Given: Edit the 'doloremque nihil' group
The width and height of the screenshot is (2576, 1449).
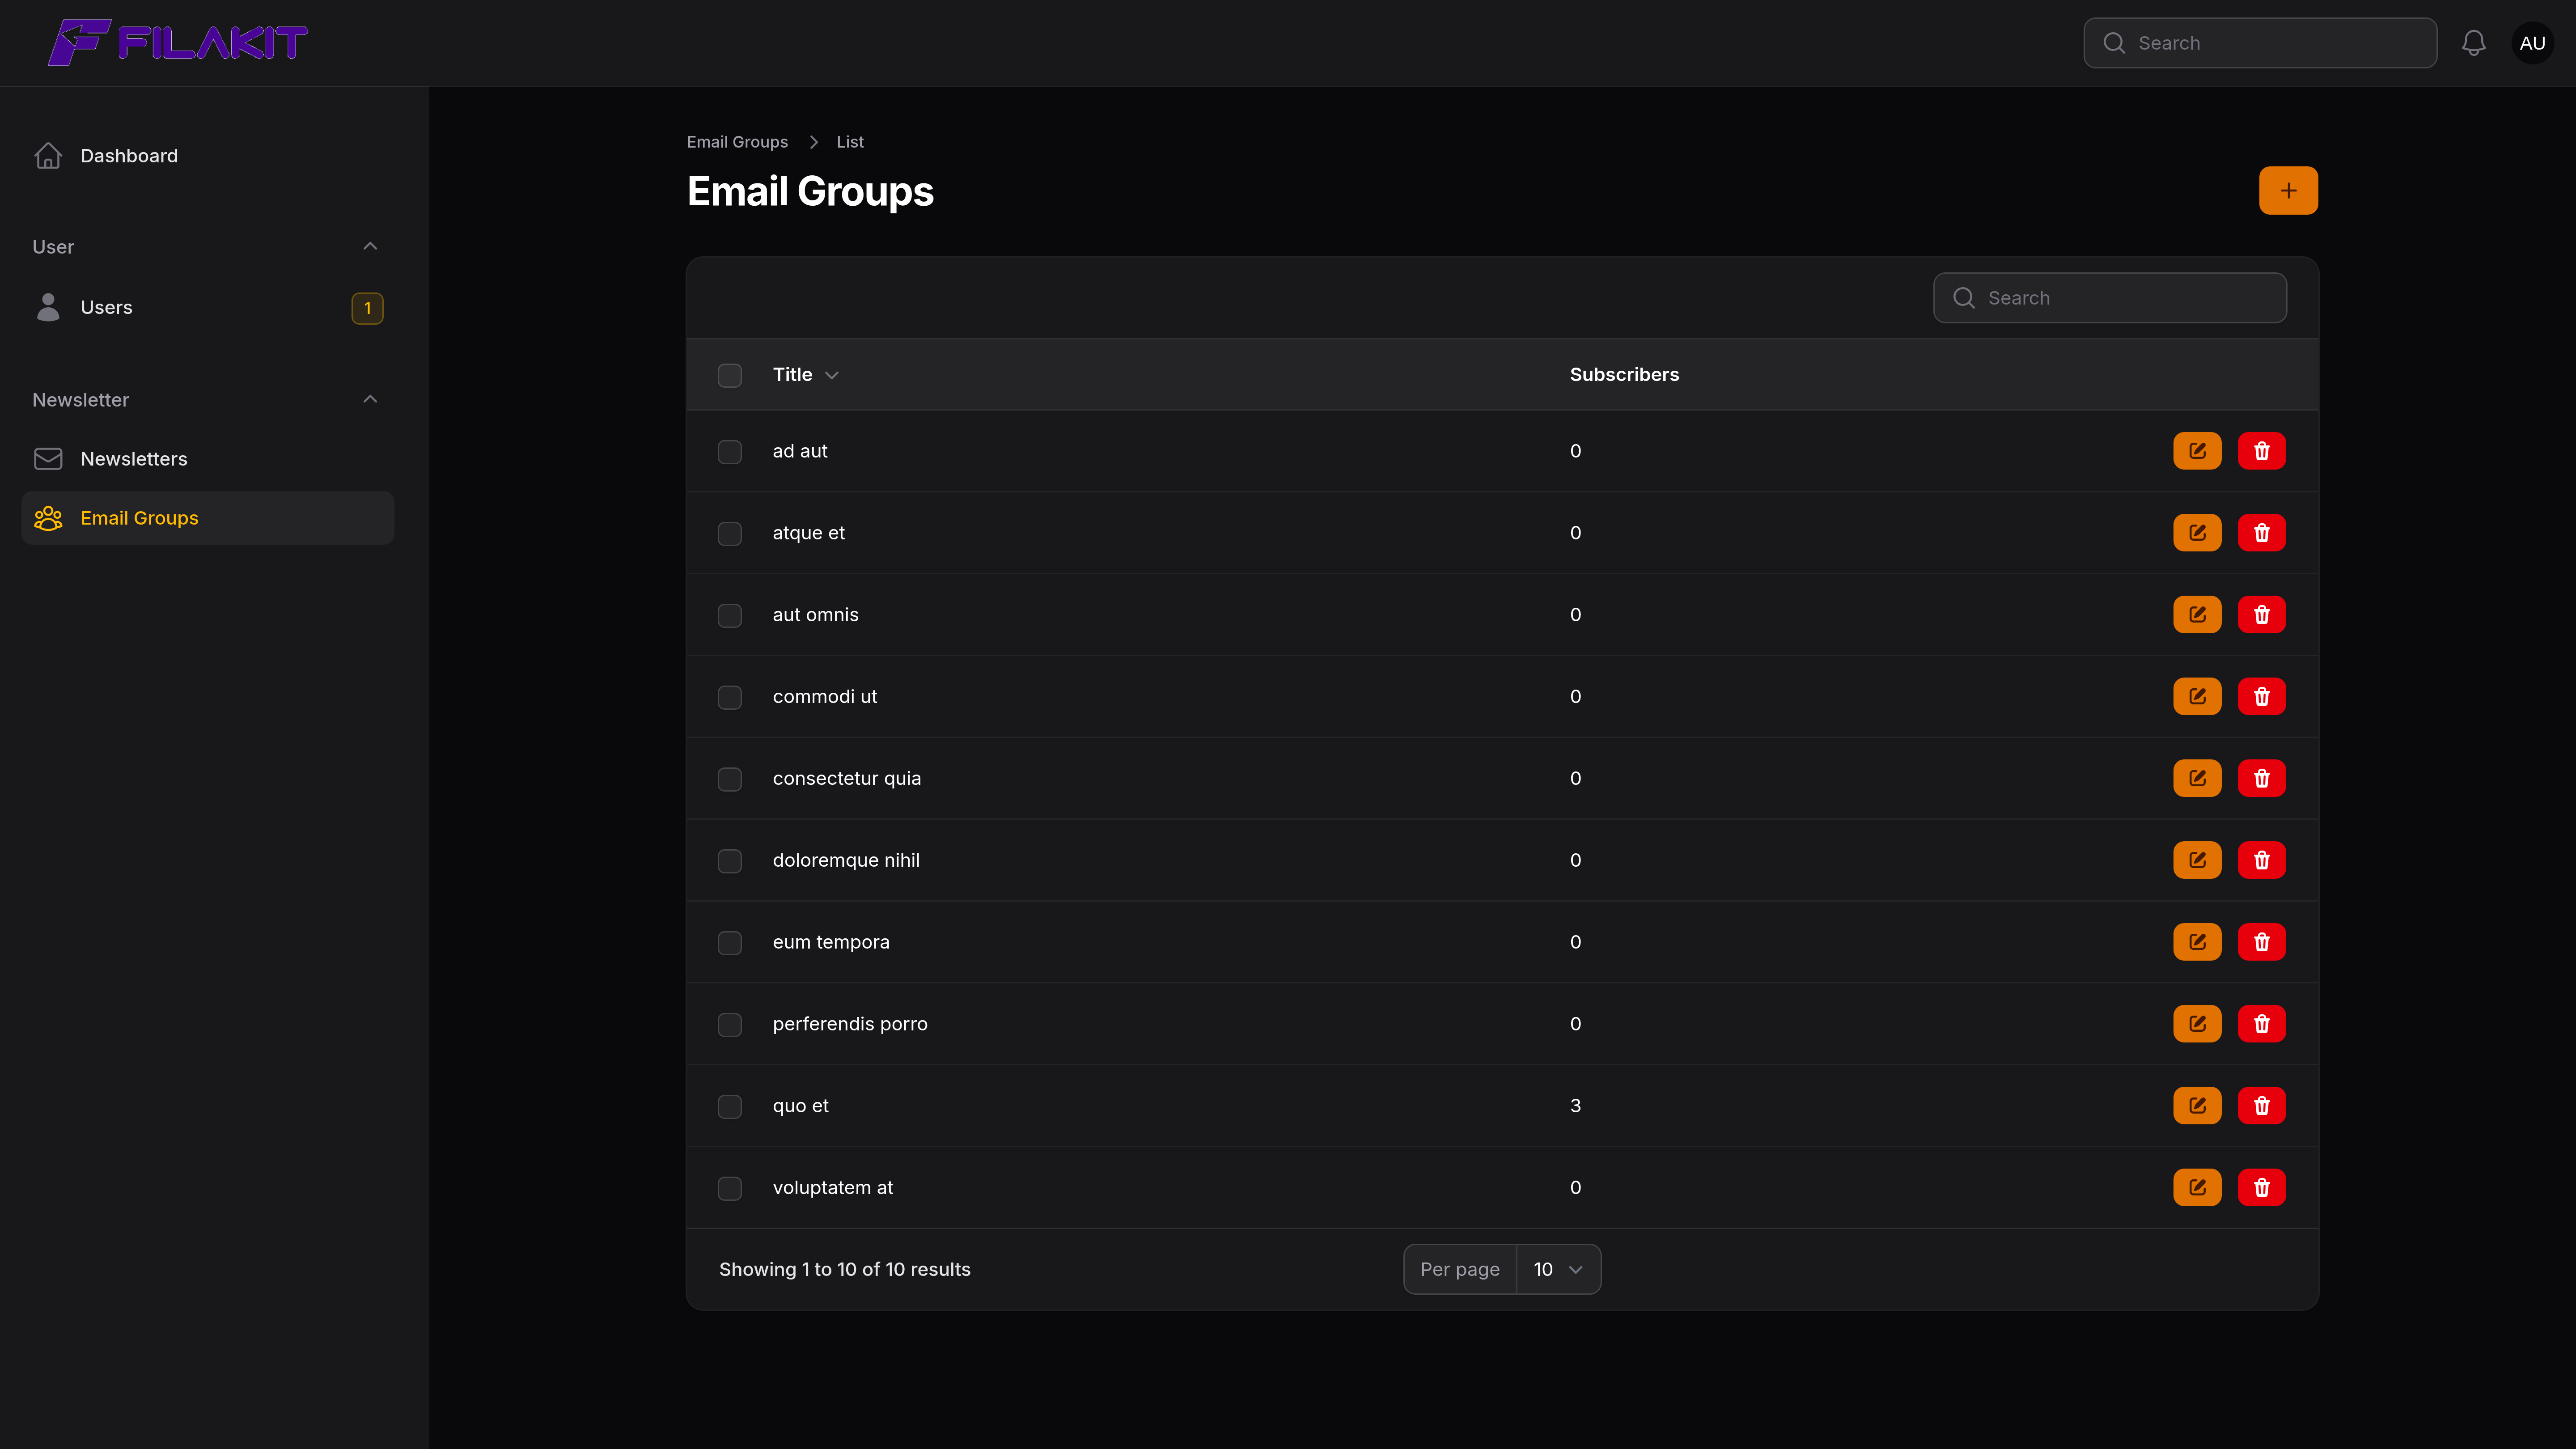Looking at the screenshot, I should tap(2197, 860).
